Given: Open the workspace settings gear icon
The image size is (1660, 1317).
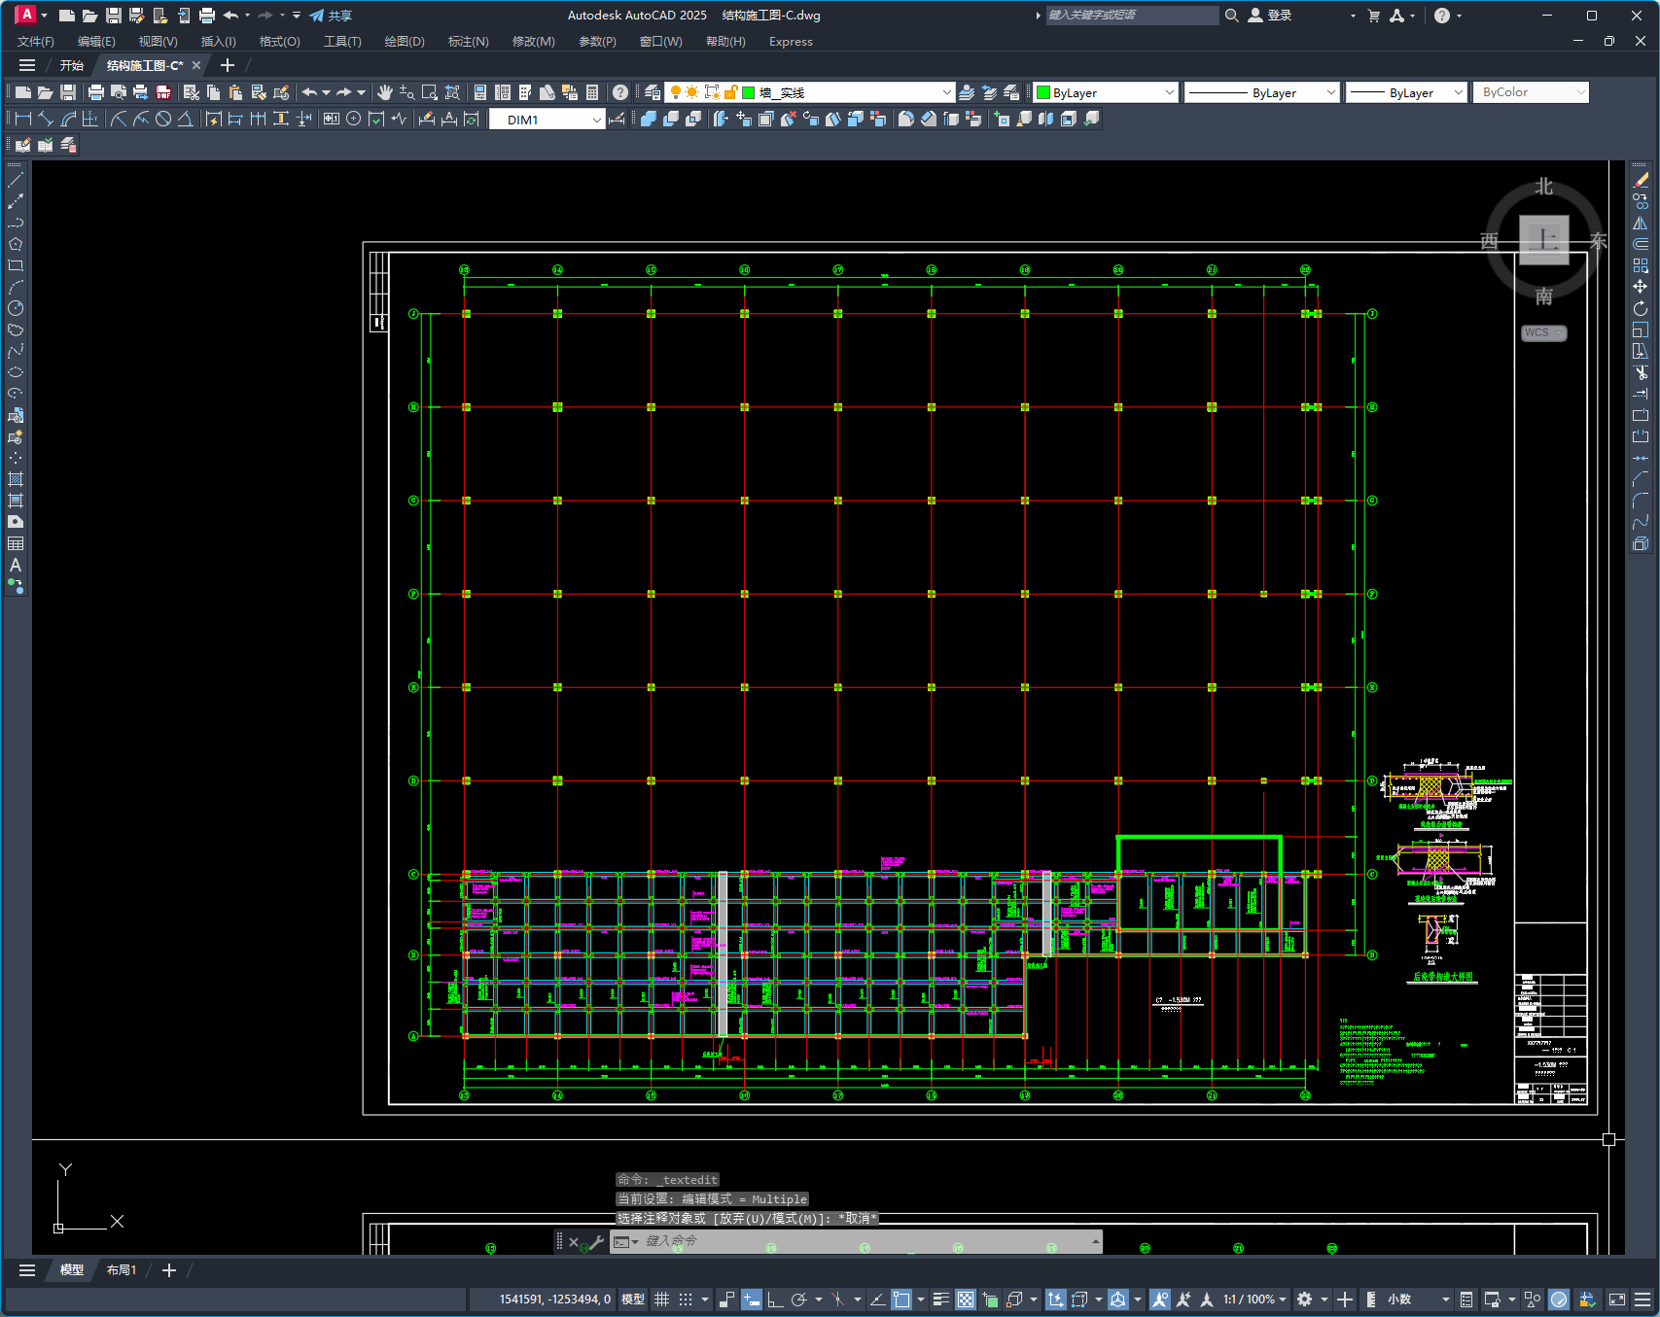Looking at the screenshot, I should [x=1305, y=1300].
